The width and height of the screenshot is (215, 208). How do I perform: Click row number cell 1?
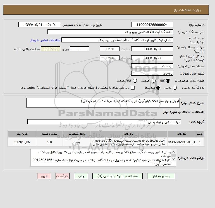(x=200, y=142)
